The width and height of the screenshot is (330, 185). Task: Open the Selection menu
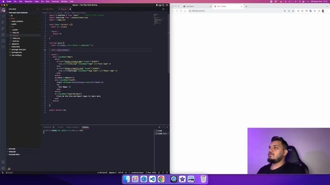[28, 2]
